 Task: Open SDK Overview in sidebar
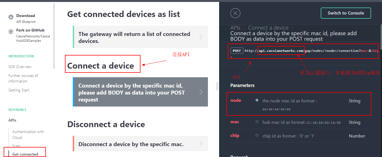point(20,67)
